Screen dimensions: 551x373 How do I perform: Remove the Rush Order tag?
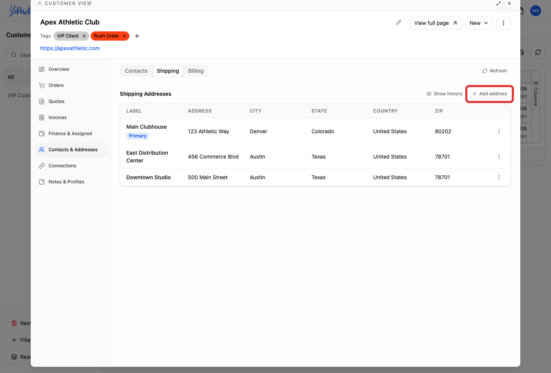[124, 36]
